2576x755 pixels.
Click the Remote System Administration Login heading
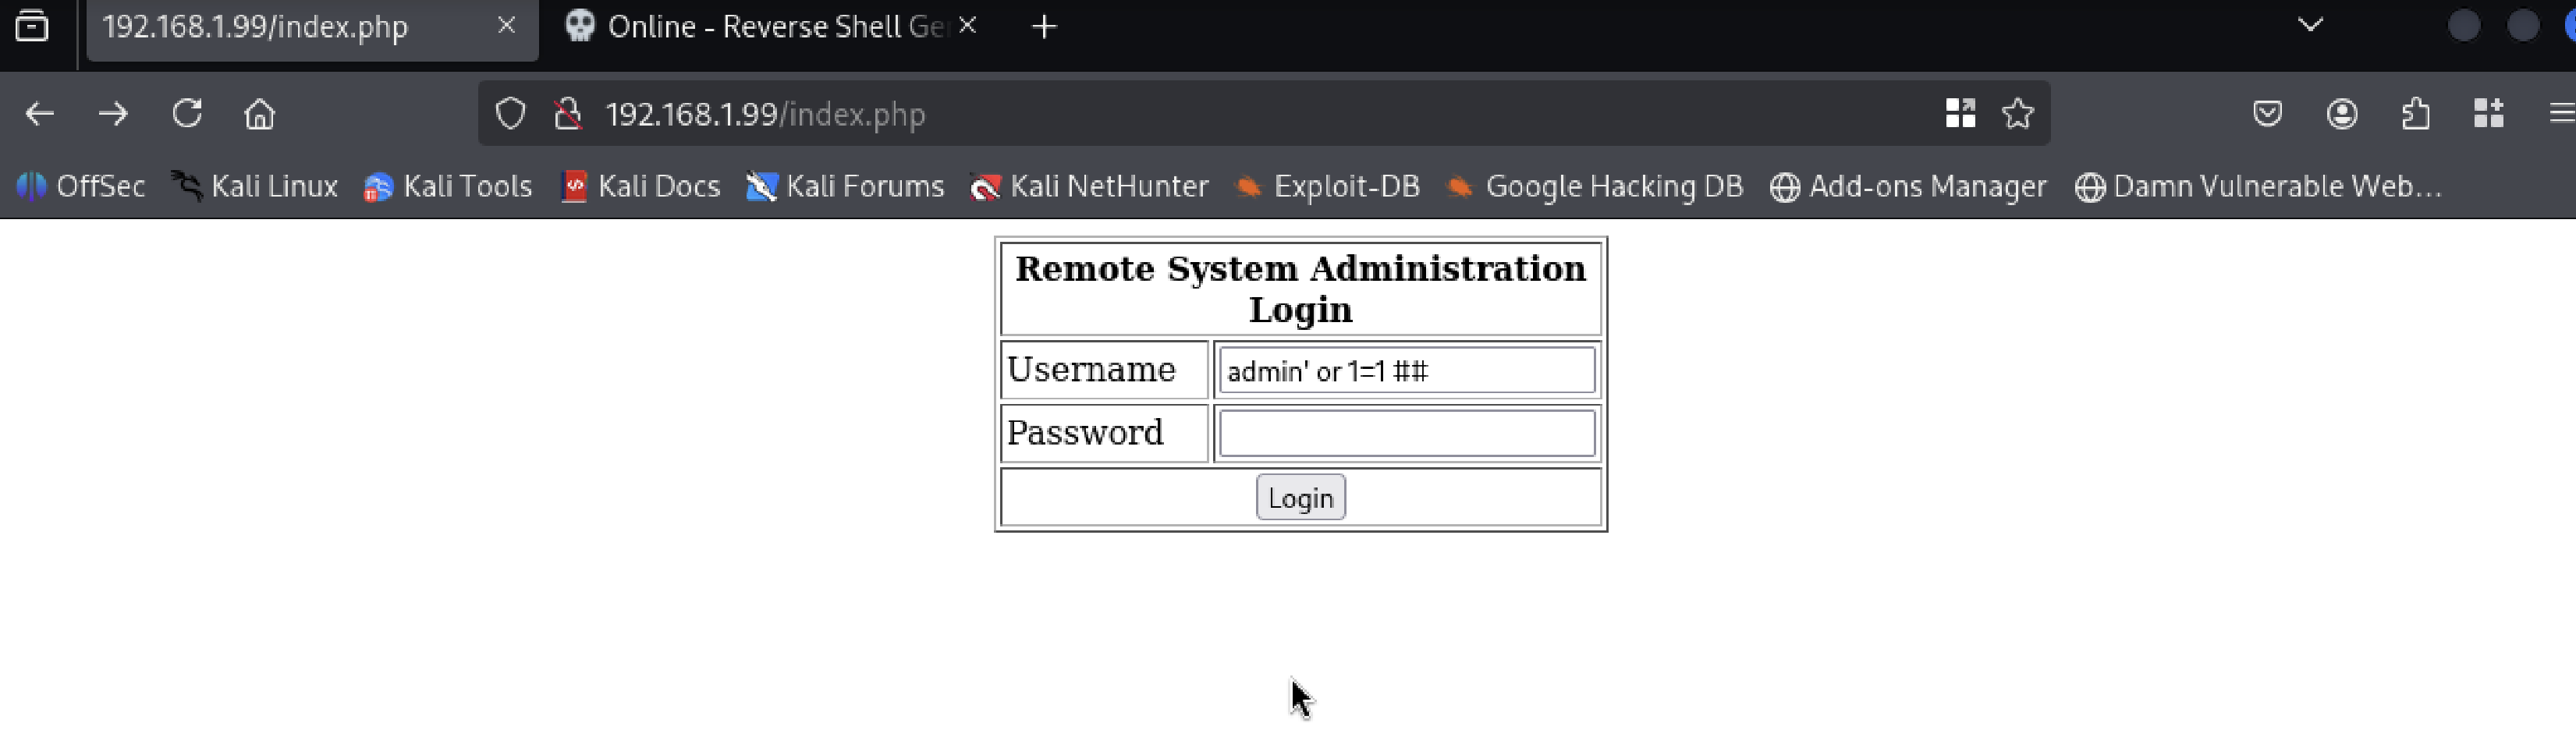pos(1300,289)
